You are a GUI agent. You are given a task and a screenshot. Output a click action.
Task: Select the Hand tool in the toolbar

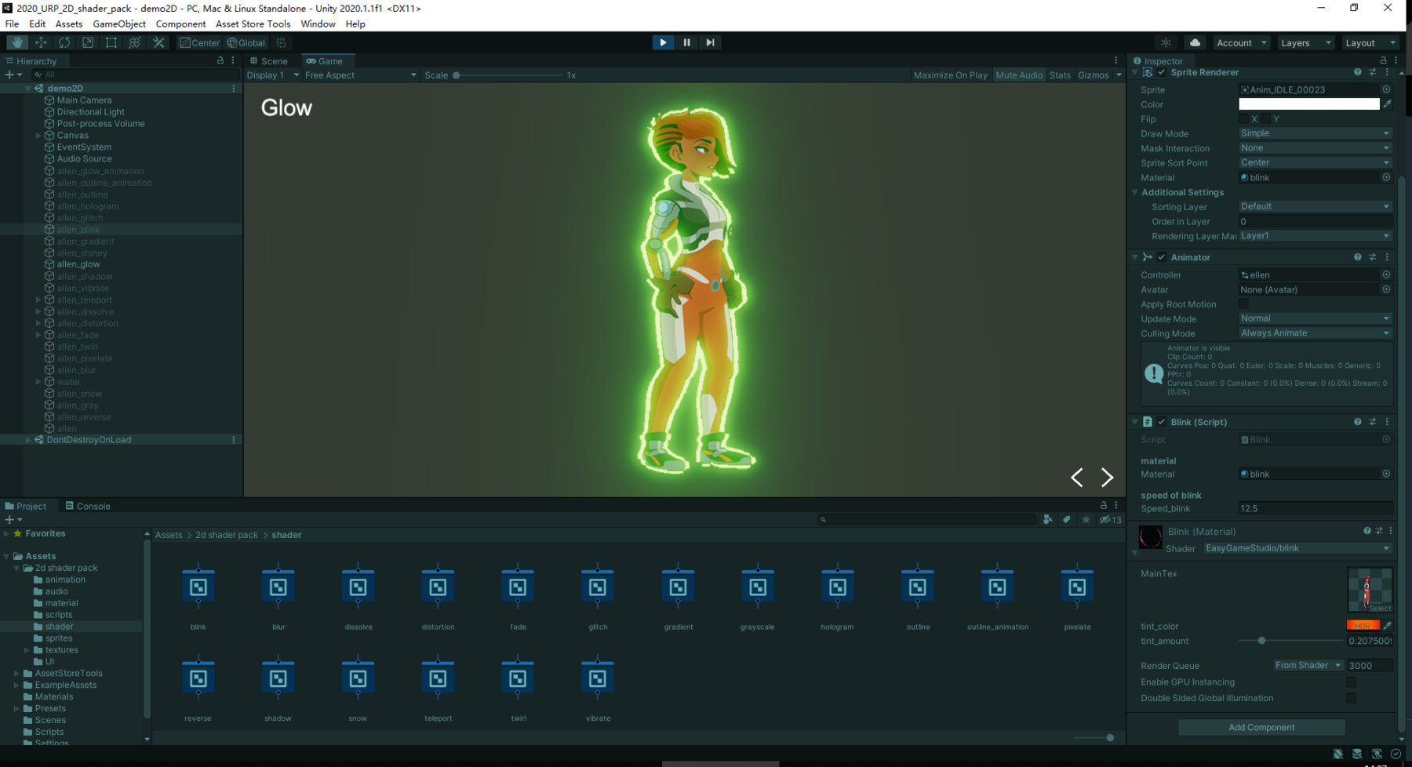[16, 42]
